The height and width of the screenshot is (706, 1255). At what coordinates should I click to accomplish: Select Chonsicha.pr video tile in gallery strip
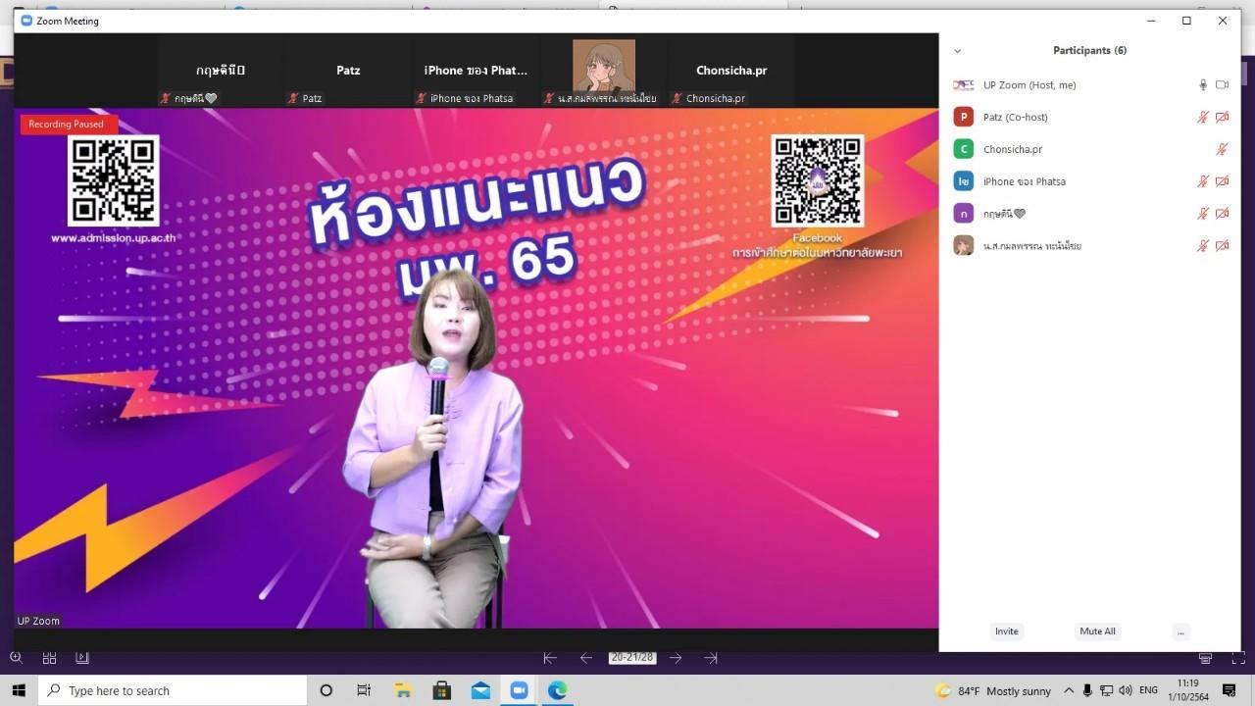pos(731,72)
